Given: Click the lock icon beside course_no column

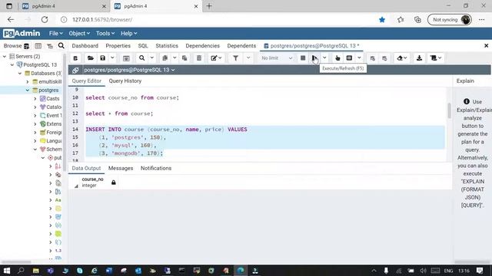Looking at the screenshot, I should click(x=114, y=182).
